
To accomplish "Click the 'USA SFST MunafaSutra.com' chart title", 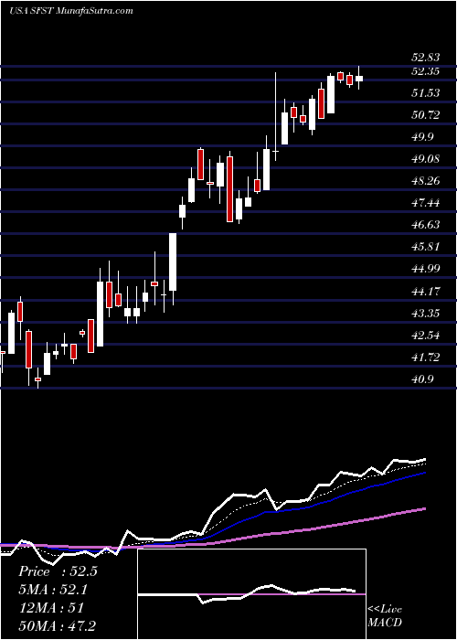I will tap(71, 11).
